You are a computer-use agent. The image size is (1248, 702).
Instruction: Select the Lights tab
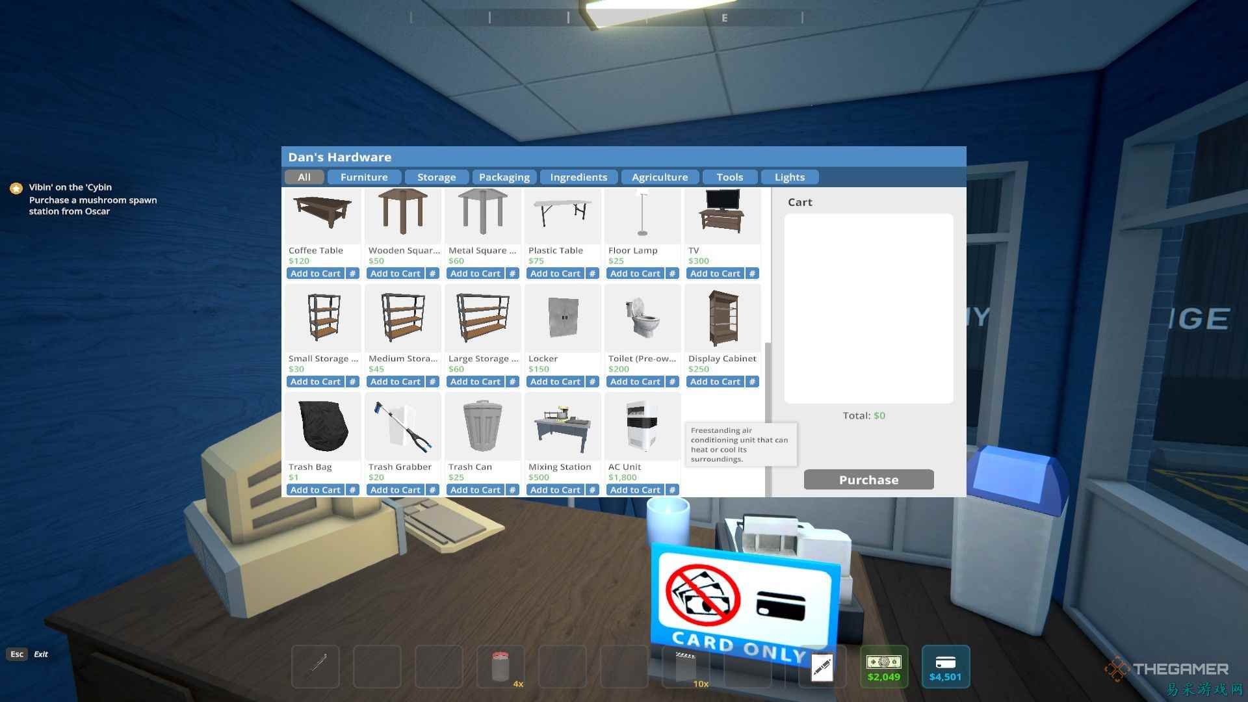(789, 177)
